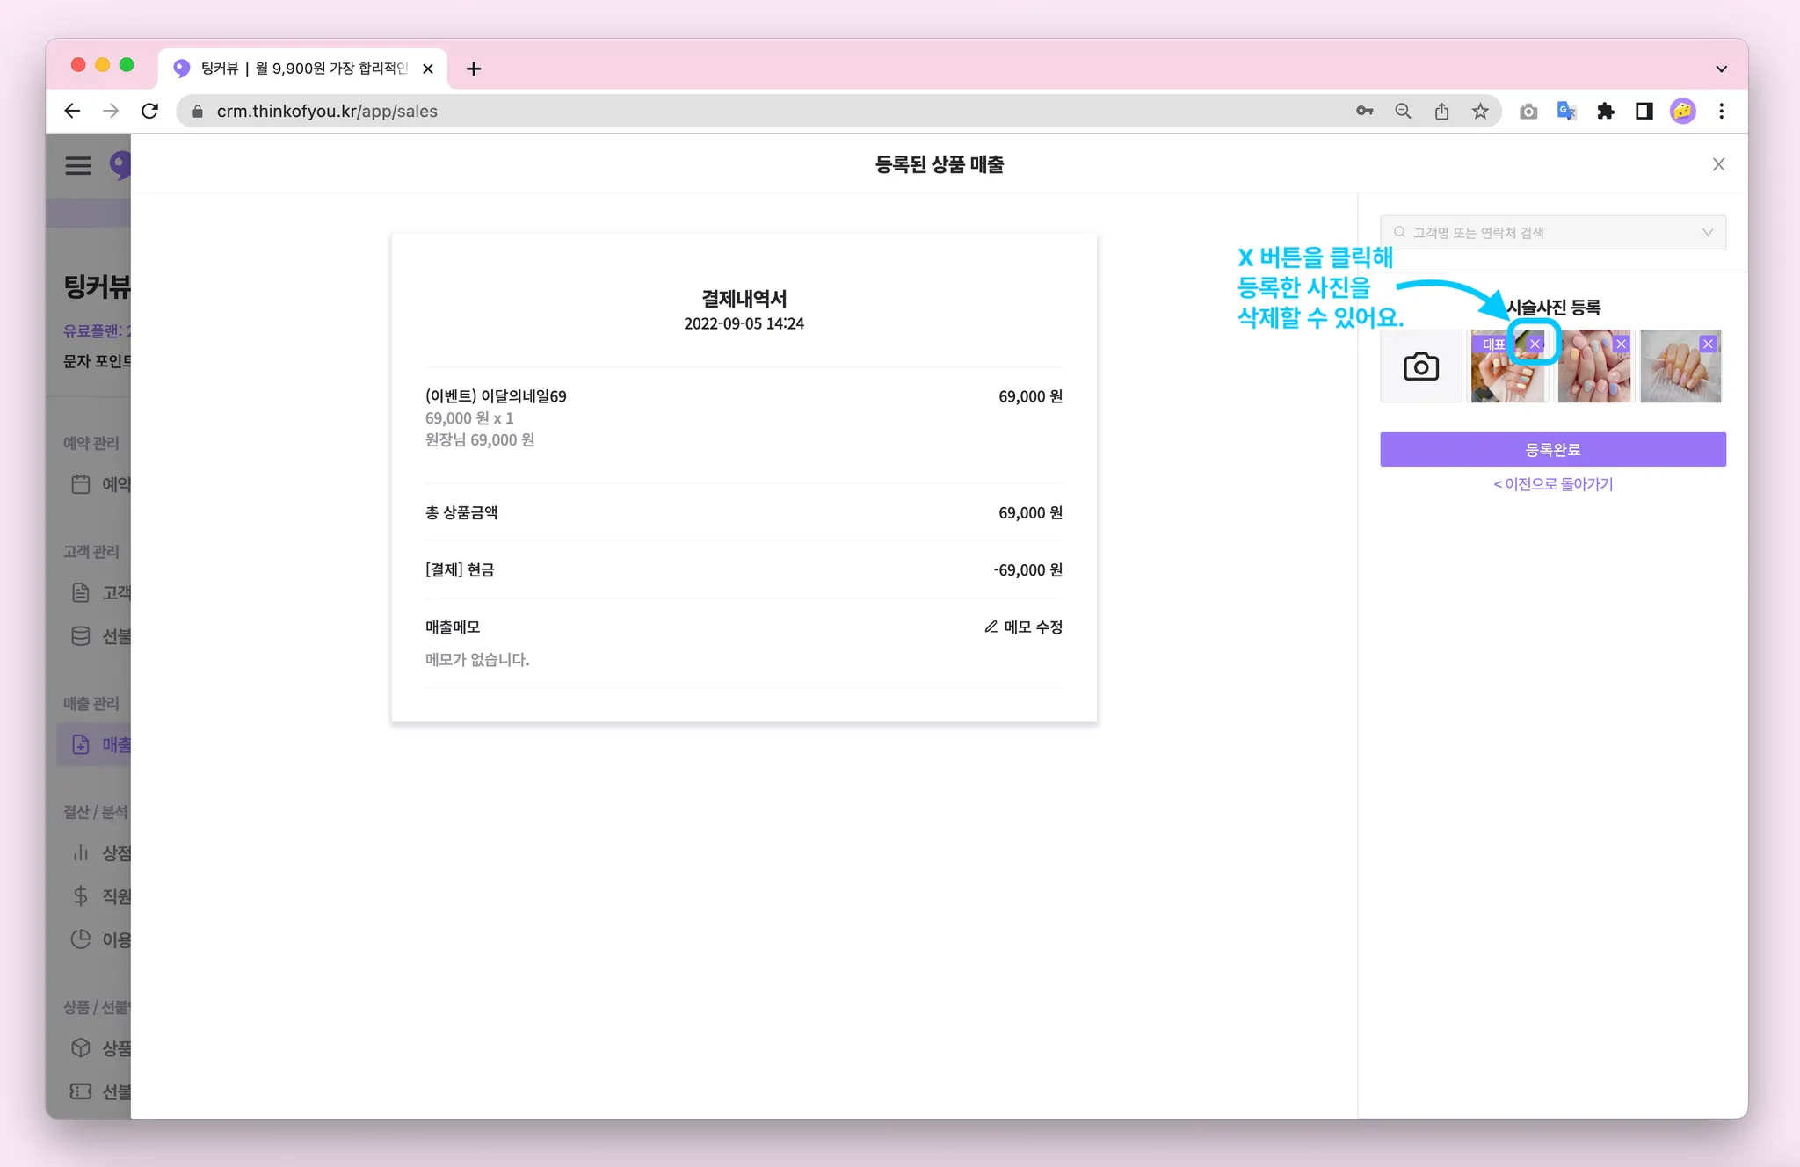Open a new browser tab
The height and width of the screenshot is (1167, 1800).
474,69
